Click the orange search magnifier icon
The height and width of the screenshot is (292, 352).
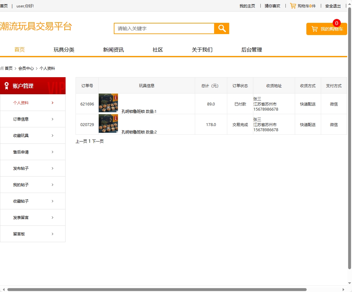coord(221,29)
